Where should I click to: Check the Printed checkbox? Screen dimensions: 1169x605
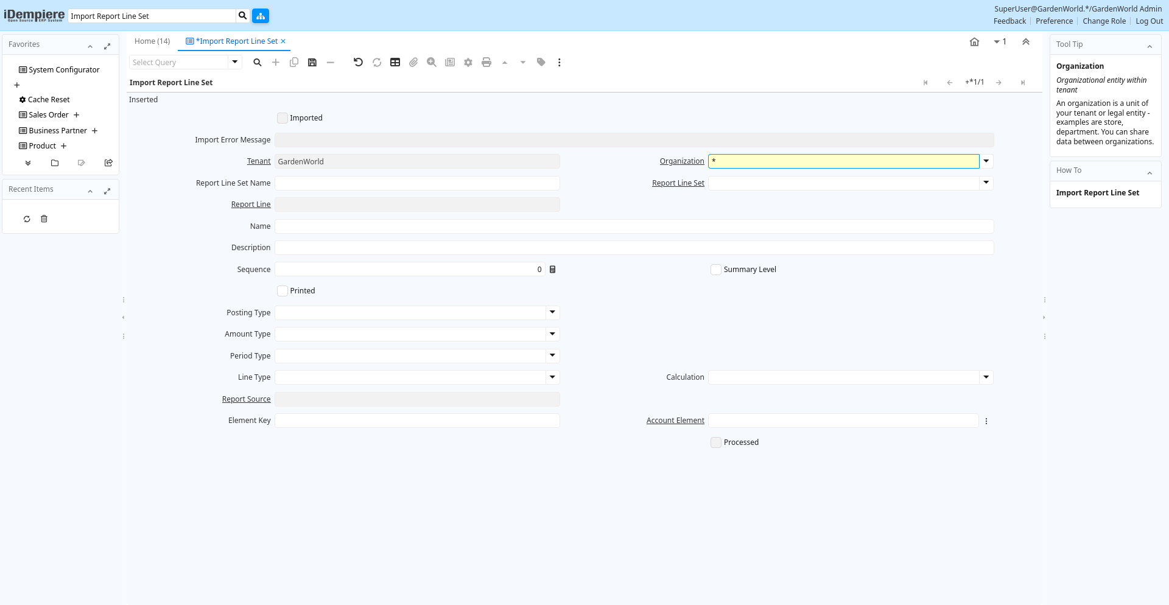coord(283,291)
